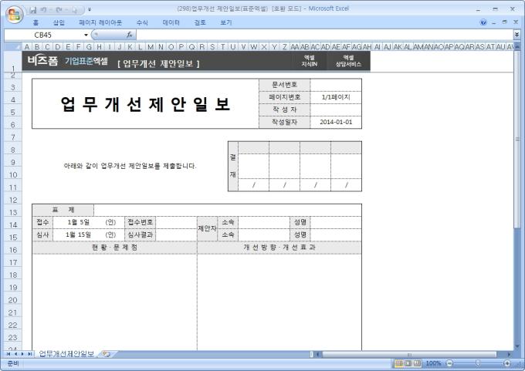Screen dimensions: 525x371
Task: Click the 엑셀 지식IN button
Action: click(309, 61)
